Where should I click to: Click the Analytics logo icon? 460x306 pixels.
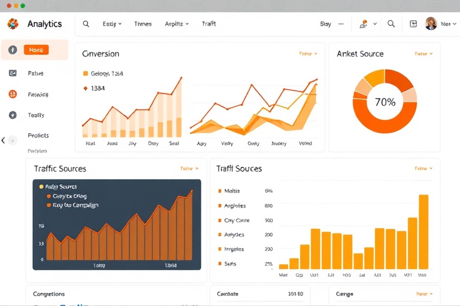click(x=13, y=24)
